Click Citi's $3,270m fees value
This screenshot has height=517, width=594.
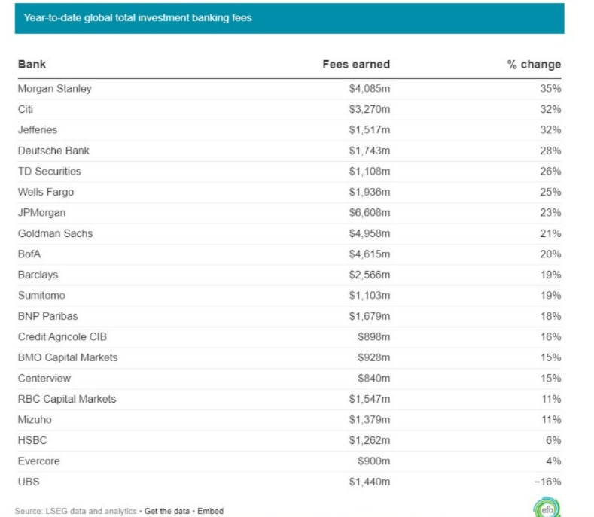[x=370, y=109]
